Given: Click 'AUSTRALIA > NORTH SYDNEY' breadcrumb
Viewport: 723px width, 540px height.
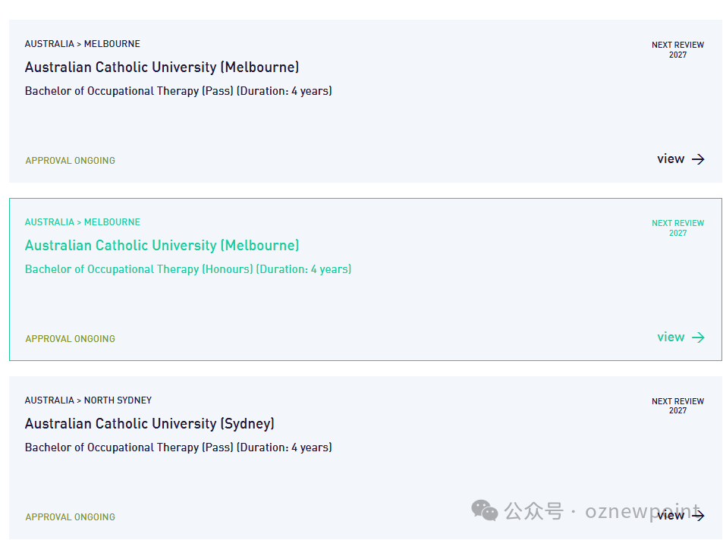Looking at the screenshot, I should (88, 400).
